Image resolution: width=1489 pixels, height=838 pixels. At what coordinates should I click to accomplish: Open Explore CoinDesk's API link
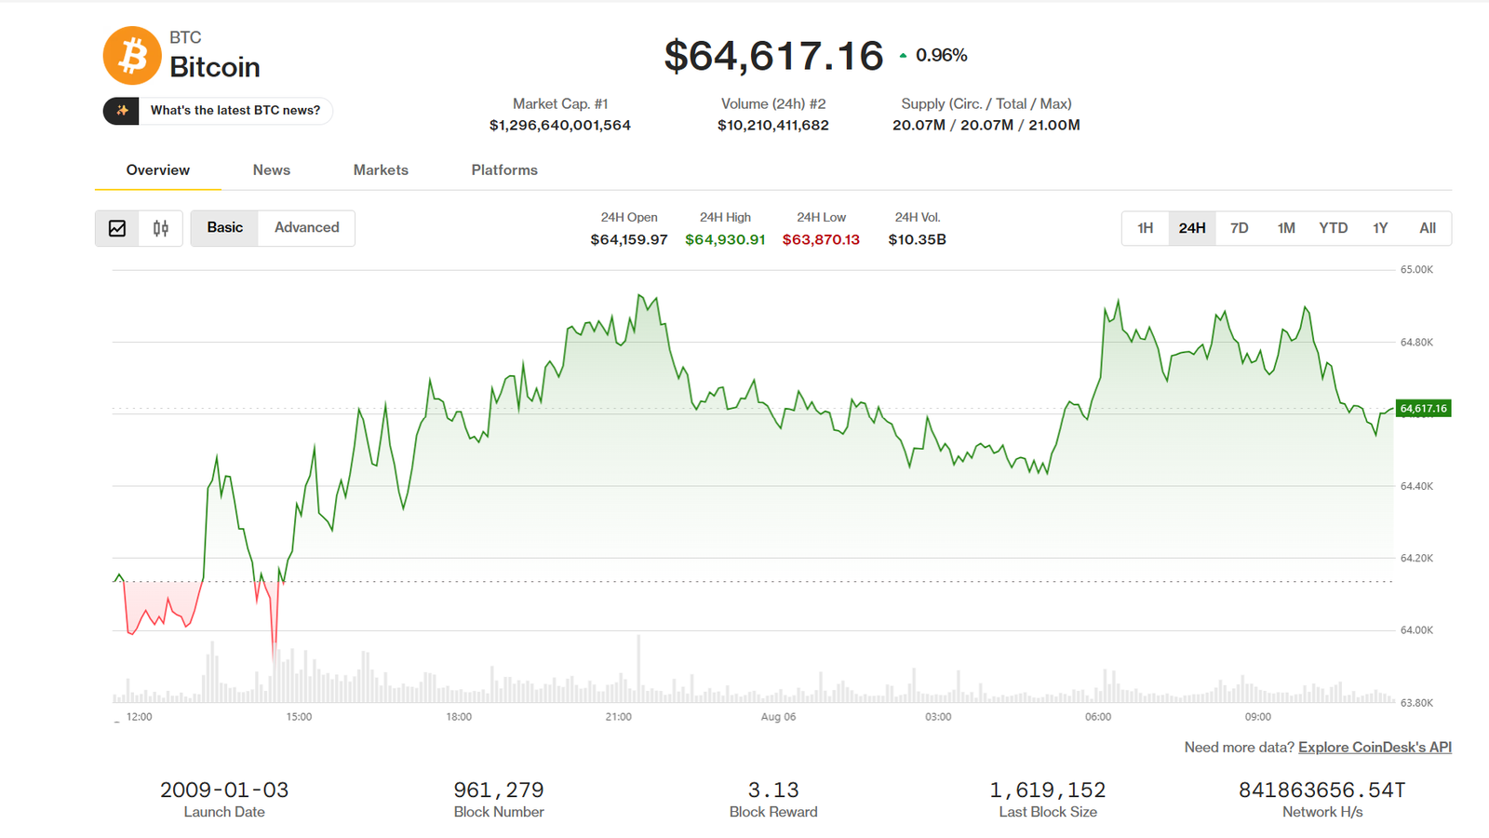[1375, 748]
